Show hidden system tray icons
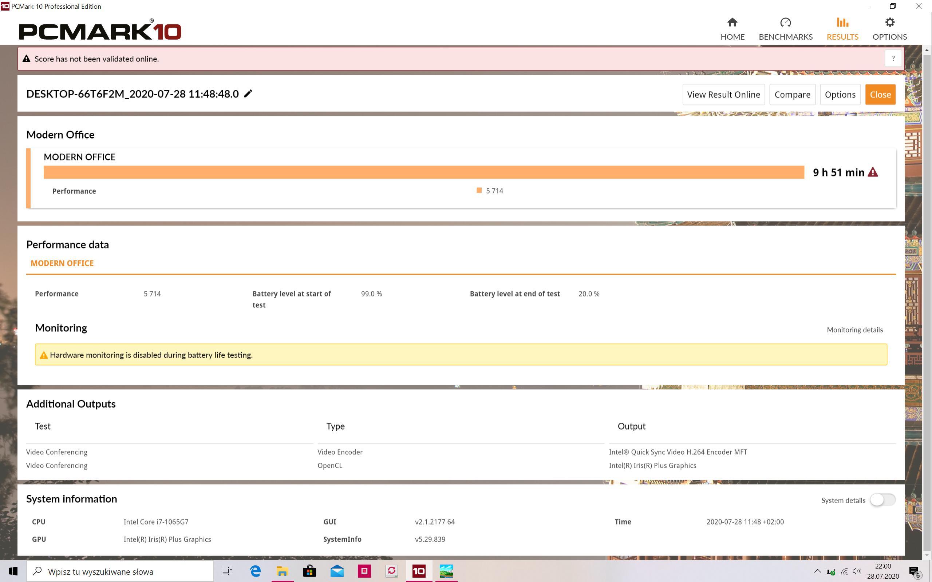 817,571
